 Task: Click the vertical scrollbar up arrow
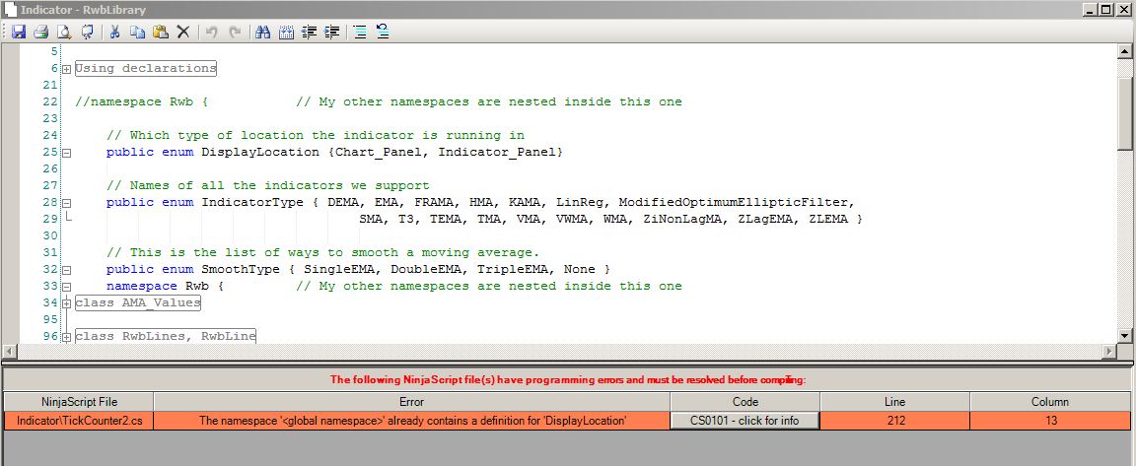point(1124,50)
